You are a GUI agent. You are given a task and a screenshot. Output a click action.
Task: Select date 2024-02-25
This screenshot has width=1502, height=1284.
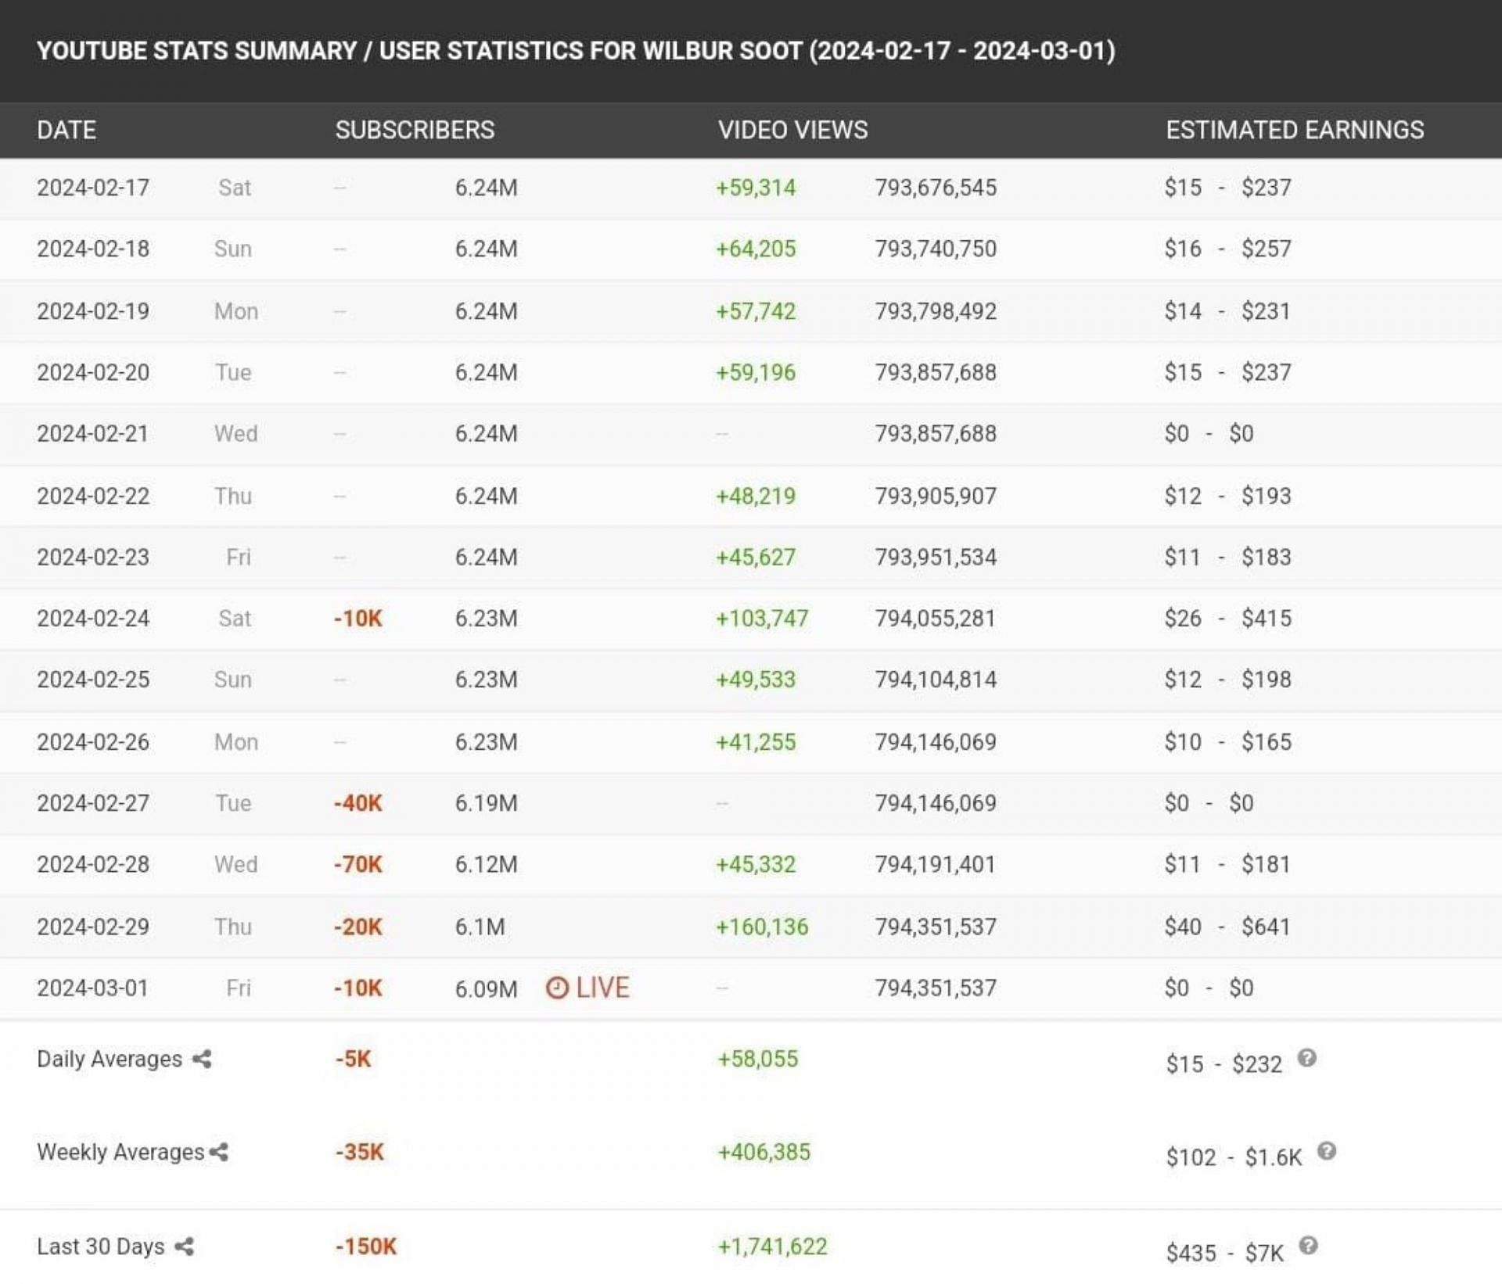[x=93, y=680]
